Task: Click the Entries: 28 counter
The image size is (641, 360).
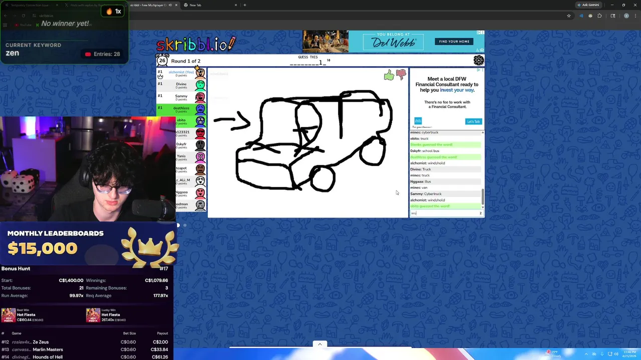Action: (x=103, y=54)
